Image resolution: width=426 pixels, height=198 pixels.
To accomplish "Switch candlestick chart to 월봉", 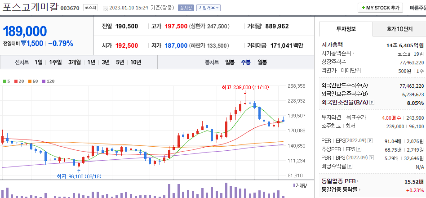I will 262,62.
